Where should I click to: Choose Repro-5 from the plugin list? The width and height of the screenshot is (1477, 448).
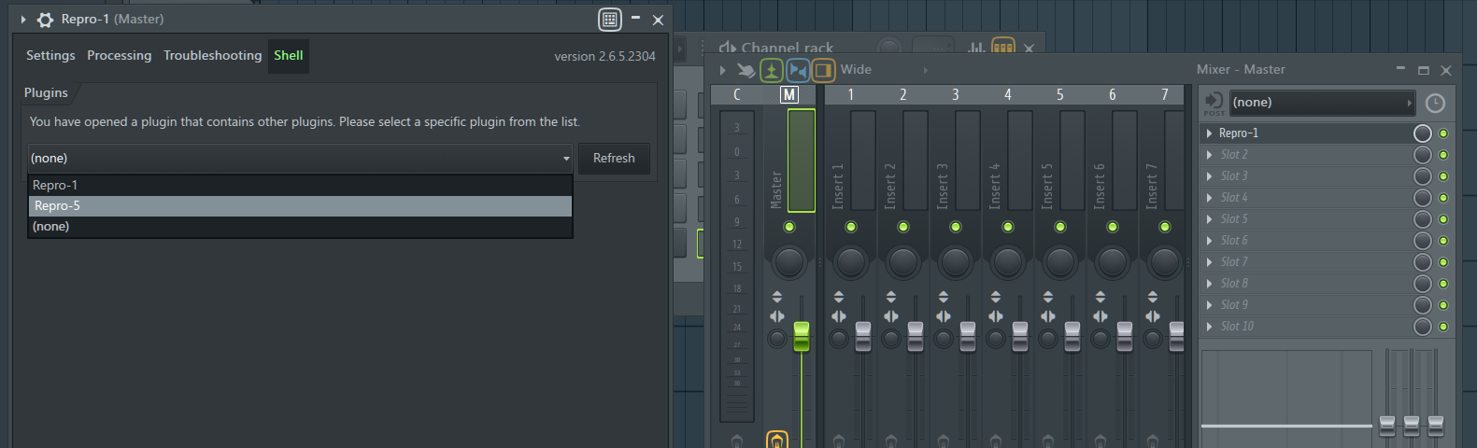pos(300,205)
